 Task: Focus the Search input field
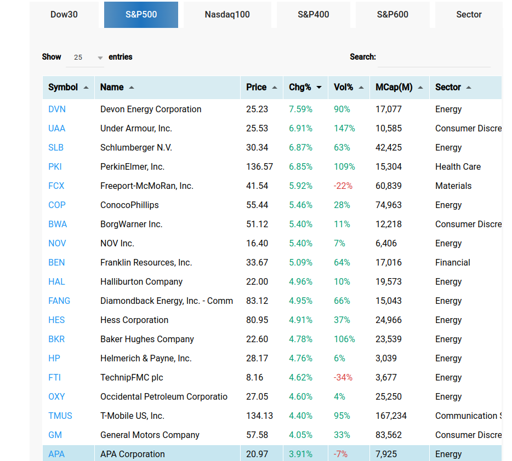pos(434,57)
